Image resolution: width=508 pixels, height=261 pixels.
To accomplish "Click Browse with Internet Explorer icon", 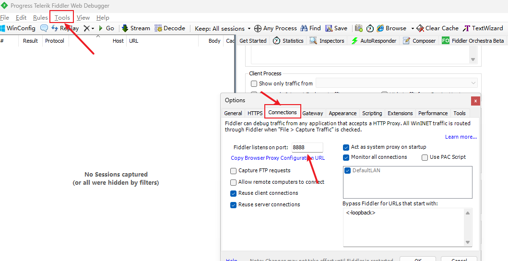I will 380,28.
